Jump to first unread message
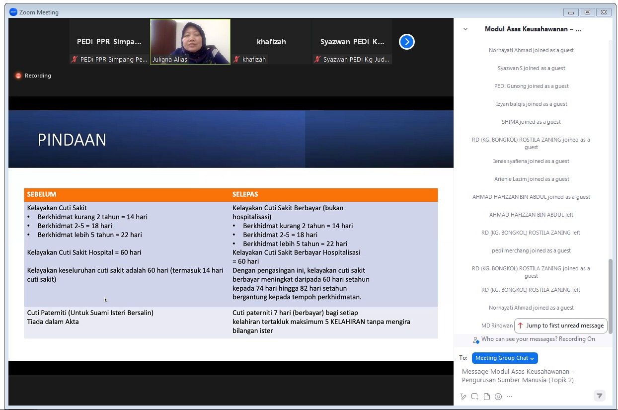This screenshot has height=410, width=618. tap(560, 326)
